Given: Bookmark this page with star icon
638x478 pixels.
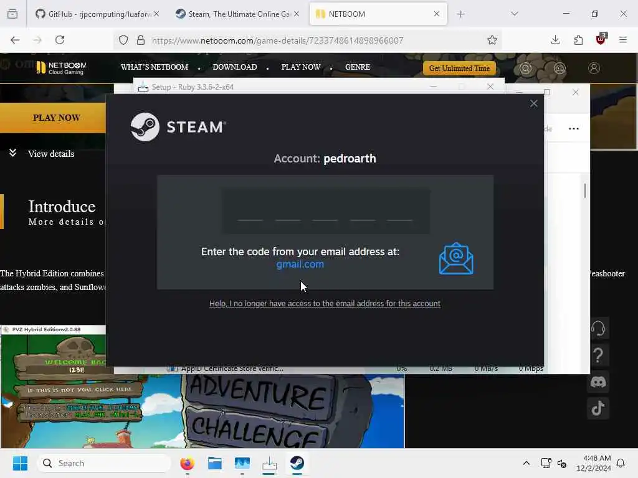Looking at the screenshot, I should 492,40.
